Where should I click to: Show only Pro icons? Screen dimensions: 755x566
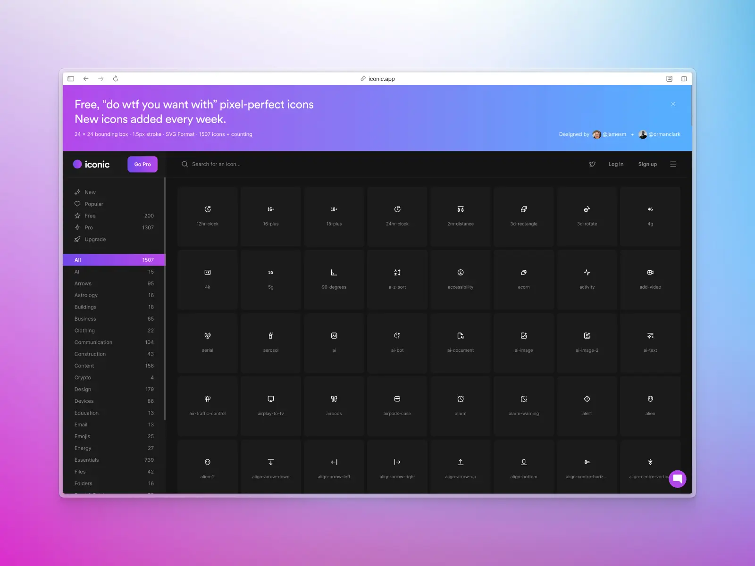click(x=114, y=228)
